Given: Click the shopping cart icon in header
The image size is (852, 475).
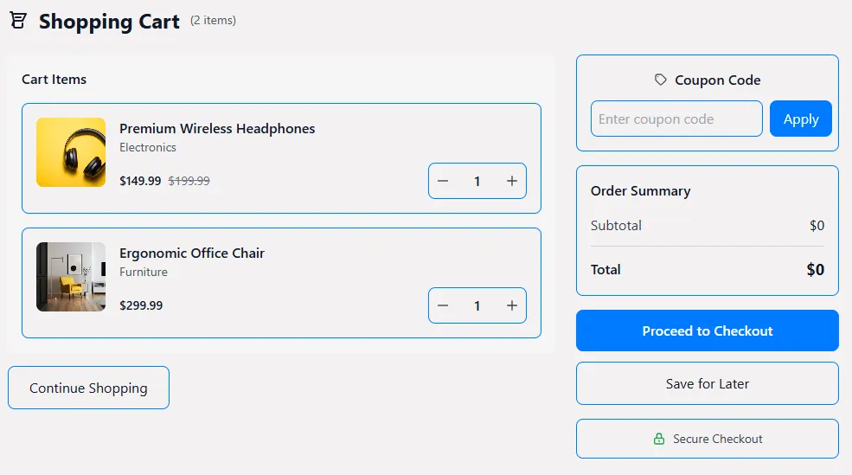Looking at the screenshot, I should 18,22.
